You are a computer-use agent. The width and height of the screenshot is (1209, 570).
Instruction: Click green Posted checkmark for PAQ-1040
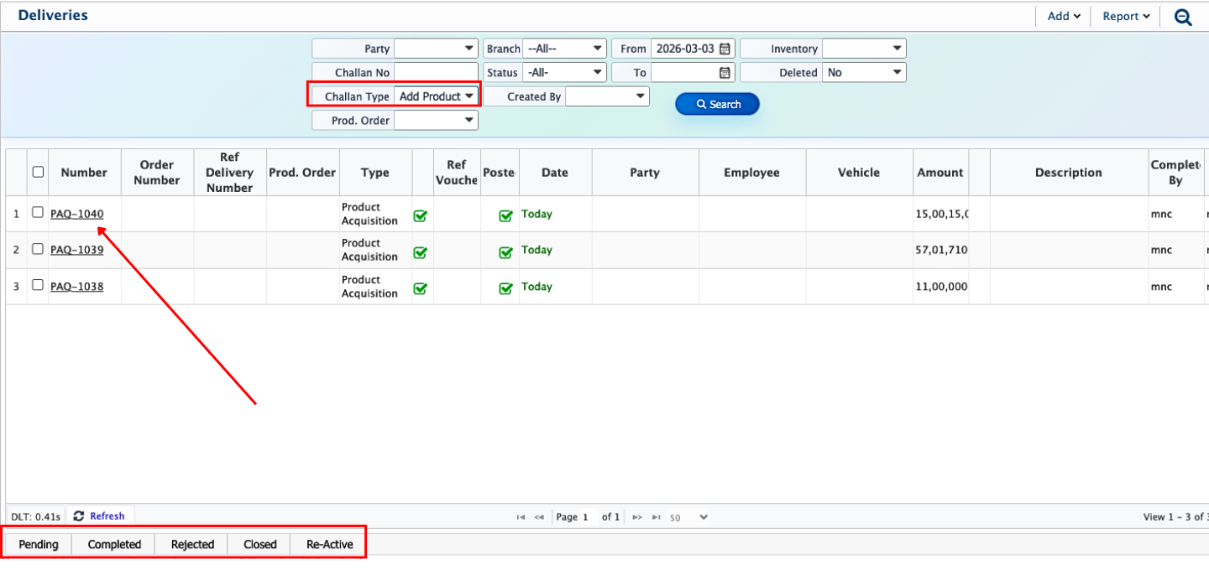click(505, 215)
